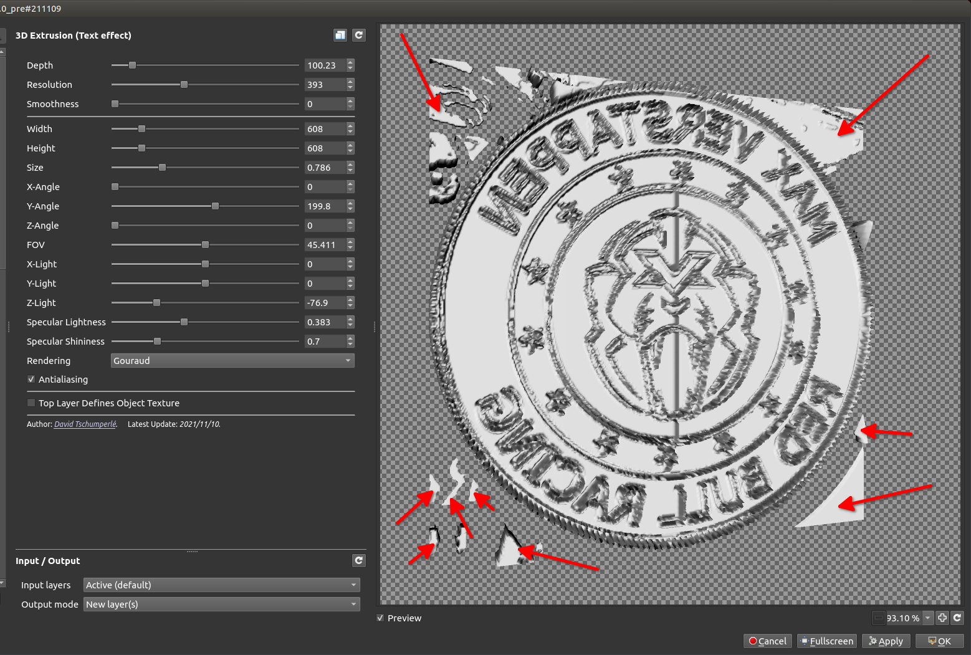Click the Smoothness value field
The width and height of the screenshot is (971, 655).
tap(325, 104)
